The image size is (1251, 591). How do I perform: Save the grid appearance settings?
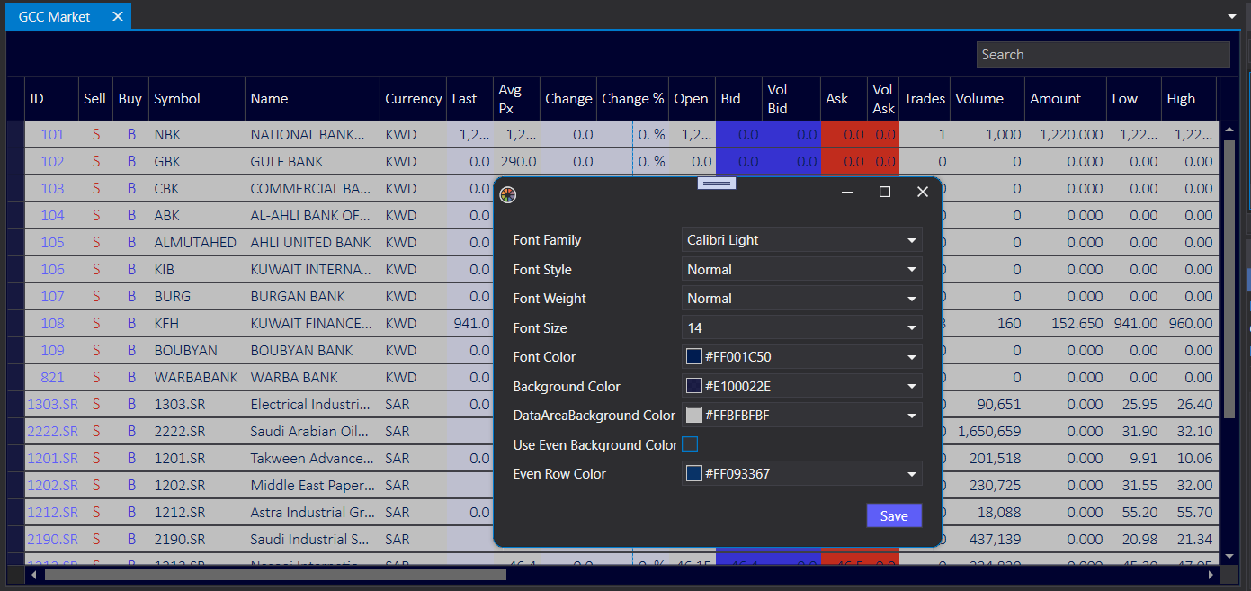click(x=894, y=515)
